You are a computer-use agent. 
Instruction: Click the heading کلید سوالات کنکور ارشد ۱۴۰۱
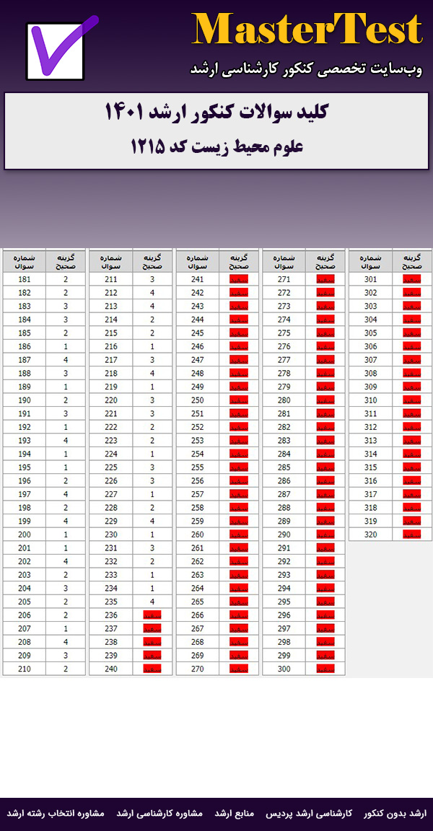tap(216, 113)
